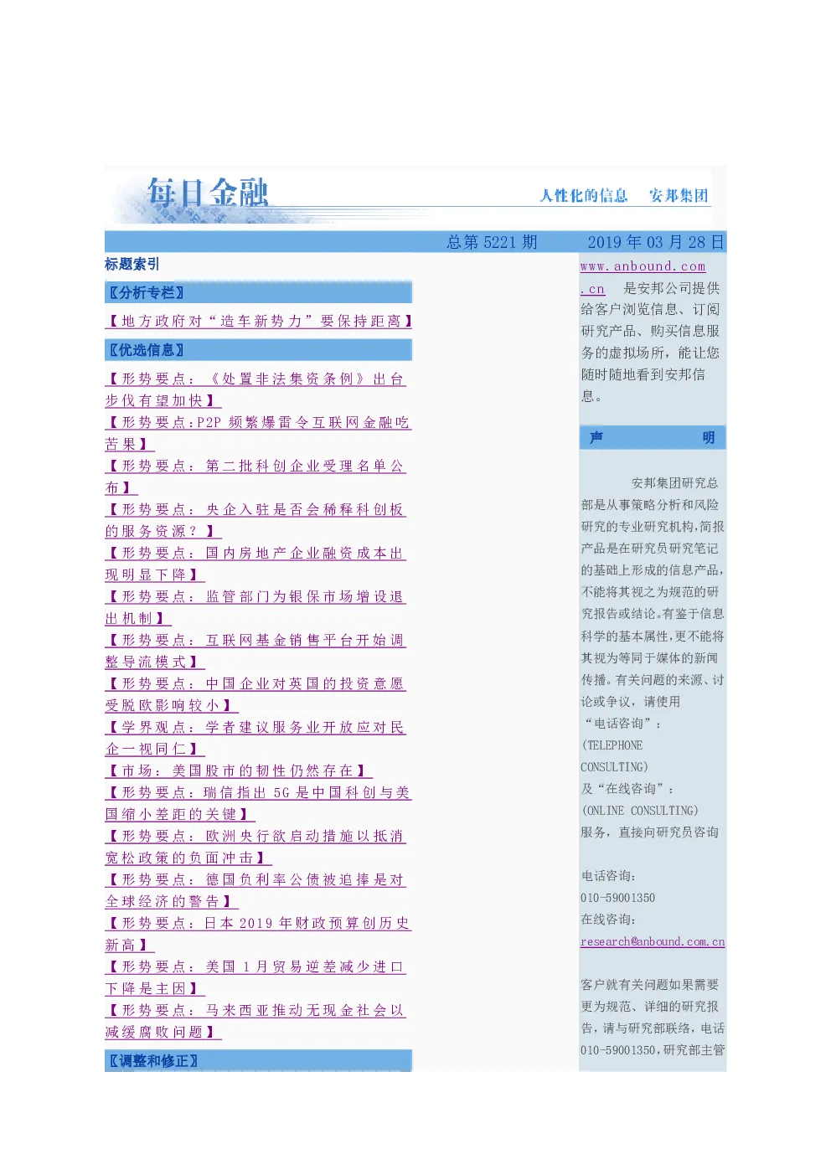
Task: Click the 声明 sidebar heading
Action: (653, 438)
